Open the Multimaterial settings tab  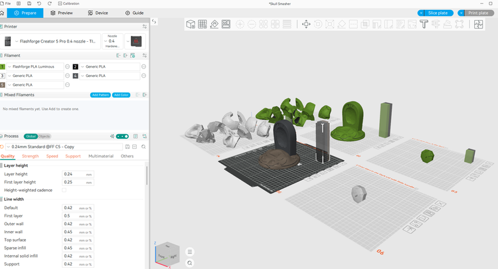pos(101,156)
